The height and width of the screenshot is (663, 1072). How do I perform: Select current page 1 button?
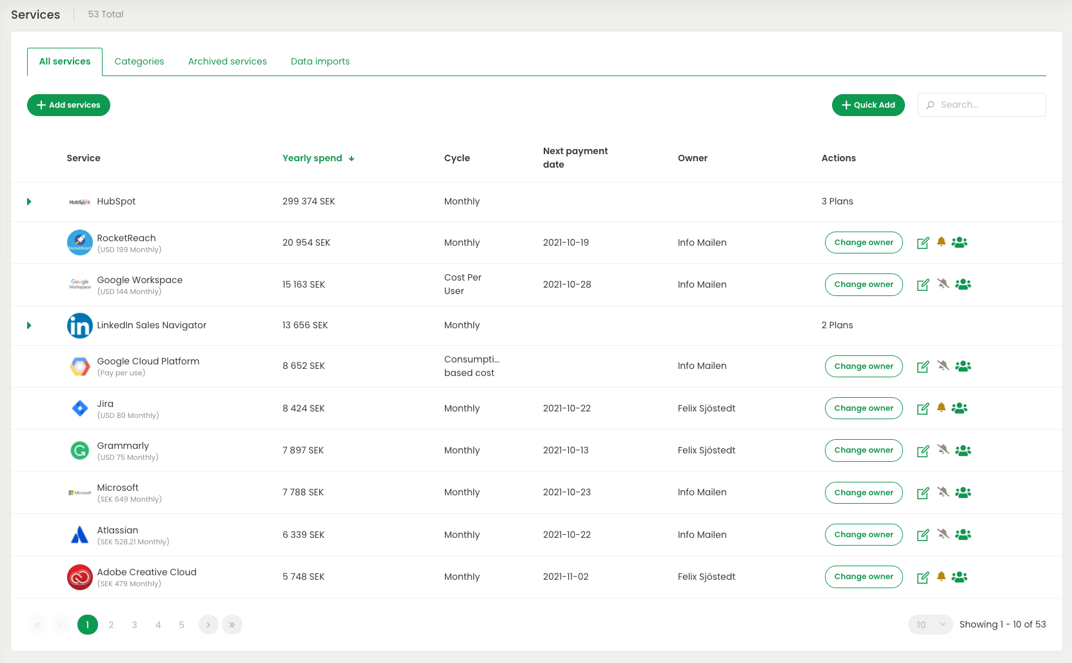tap(88, 625)
